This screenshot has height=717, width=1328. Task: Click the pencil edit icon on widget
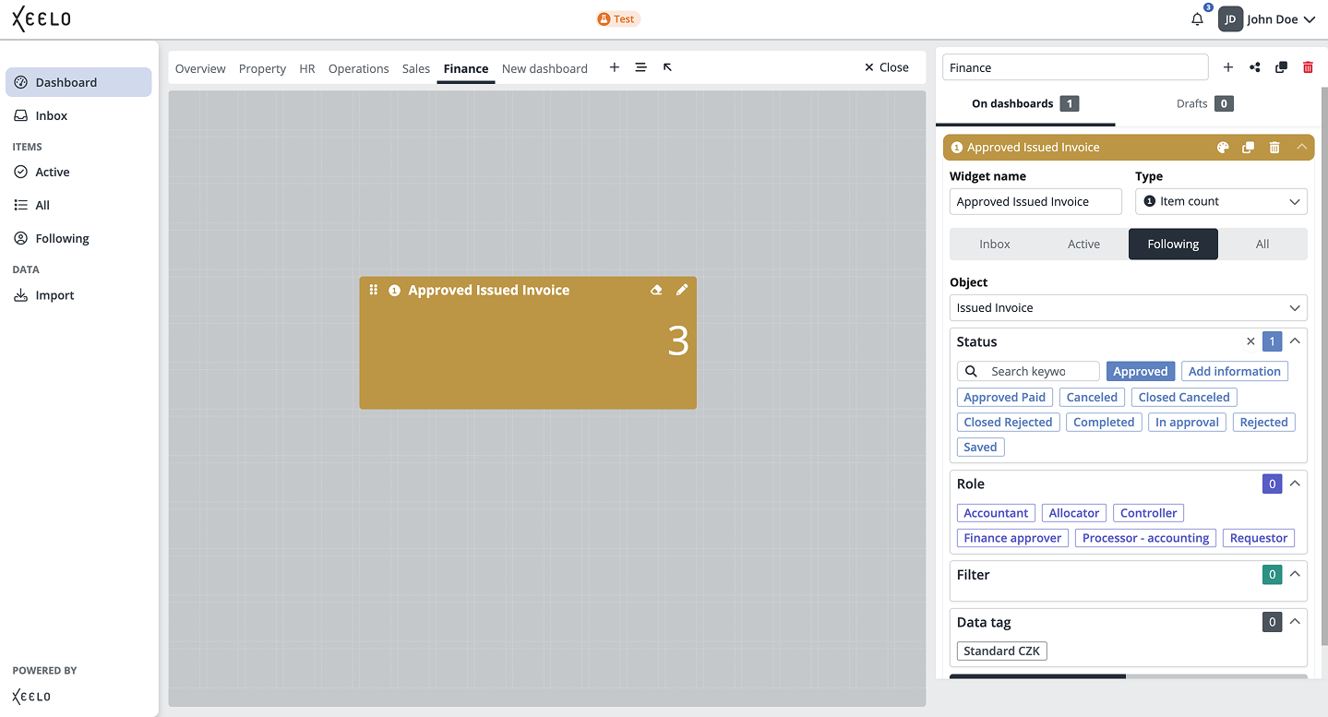682,290
